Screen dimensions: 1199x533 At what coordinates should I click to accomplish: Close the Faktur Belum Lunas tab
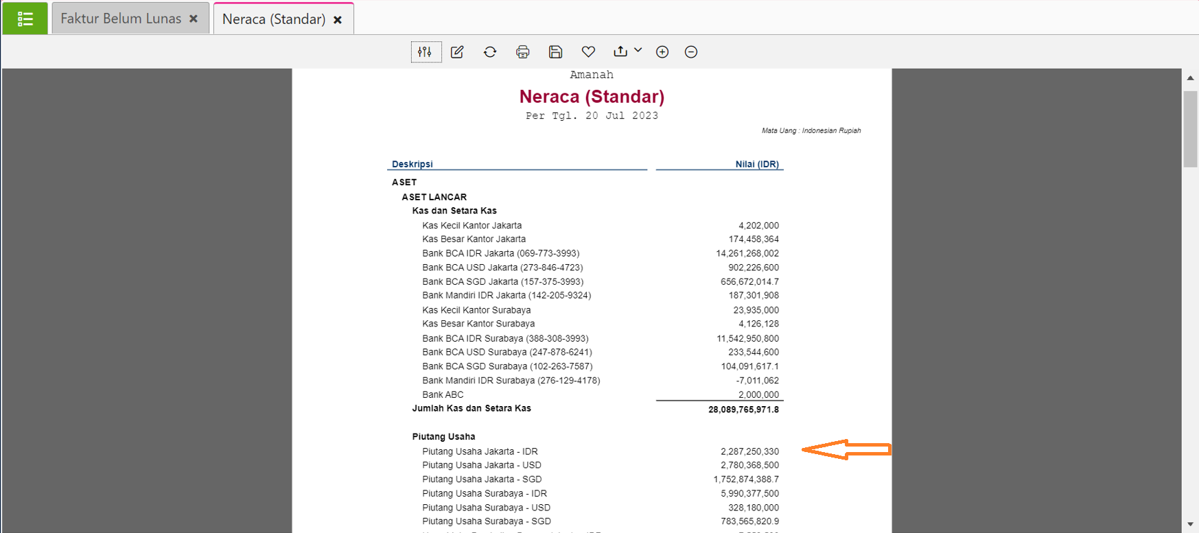pos(194,19)
